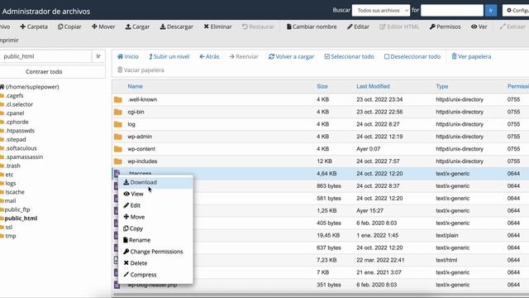Click the horizontal scrollbar at bottom
Screen dimensions: 529x298
321,296
